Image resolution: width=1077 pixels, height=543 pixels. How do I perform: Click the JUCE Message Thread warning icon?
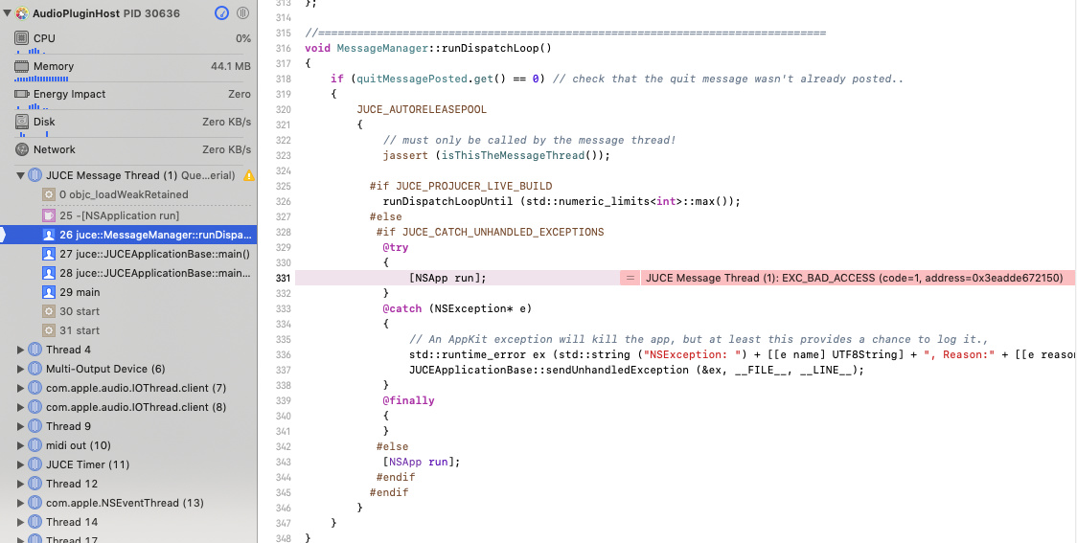[248, 176]
